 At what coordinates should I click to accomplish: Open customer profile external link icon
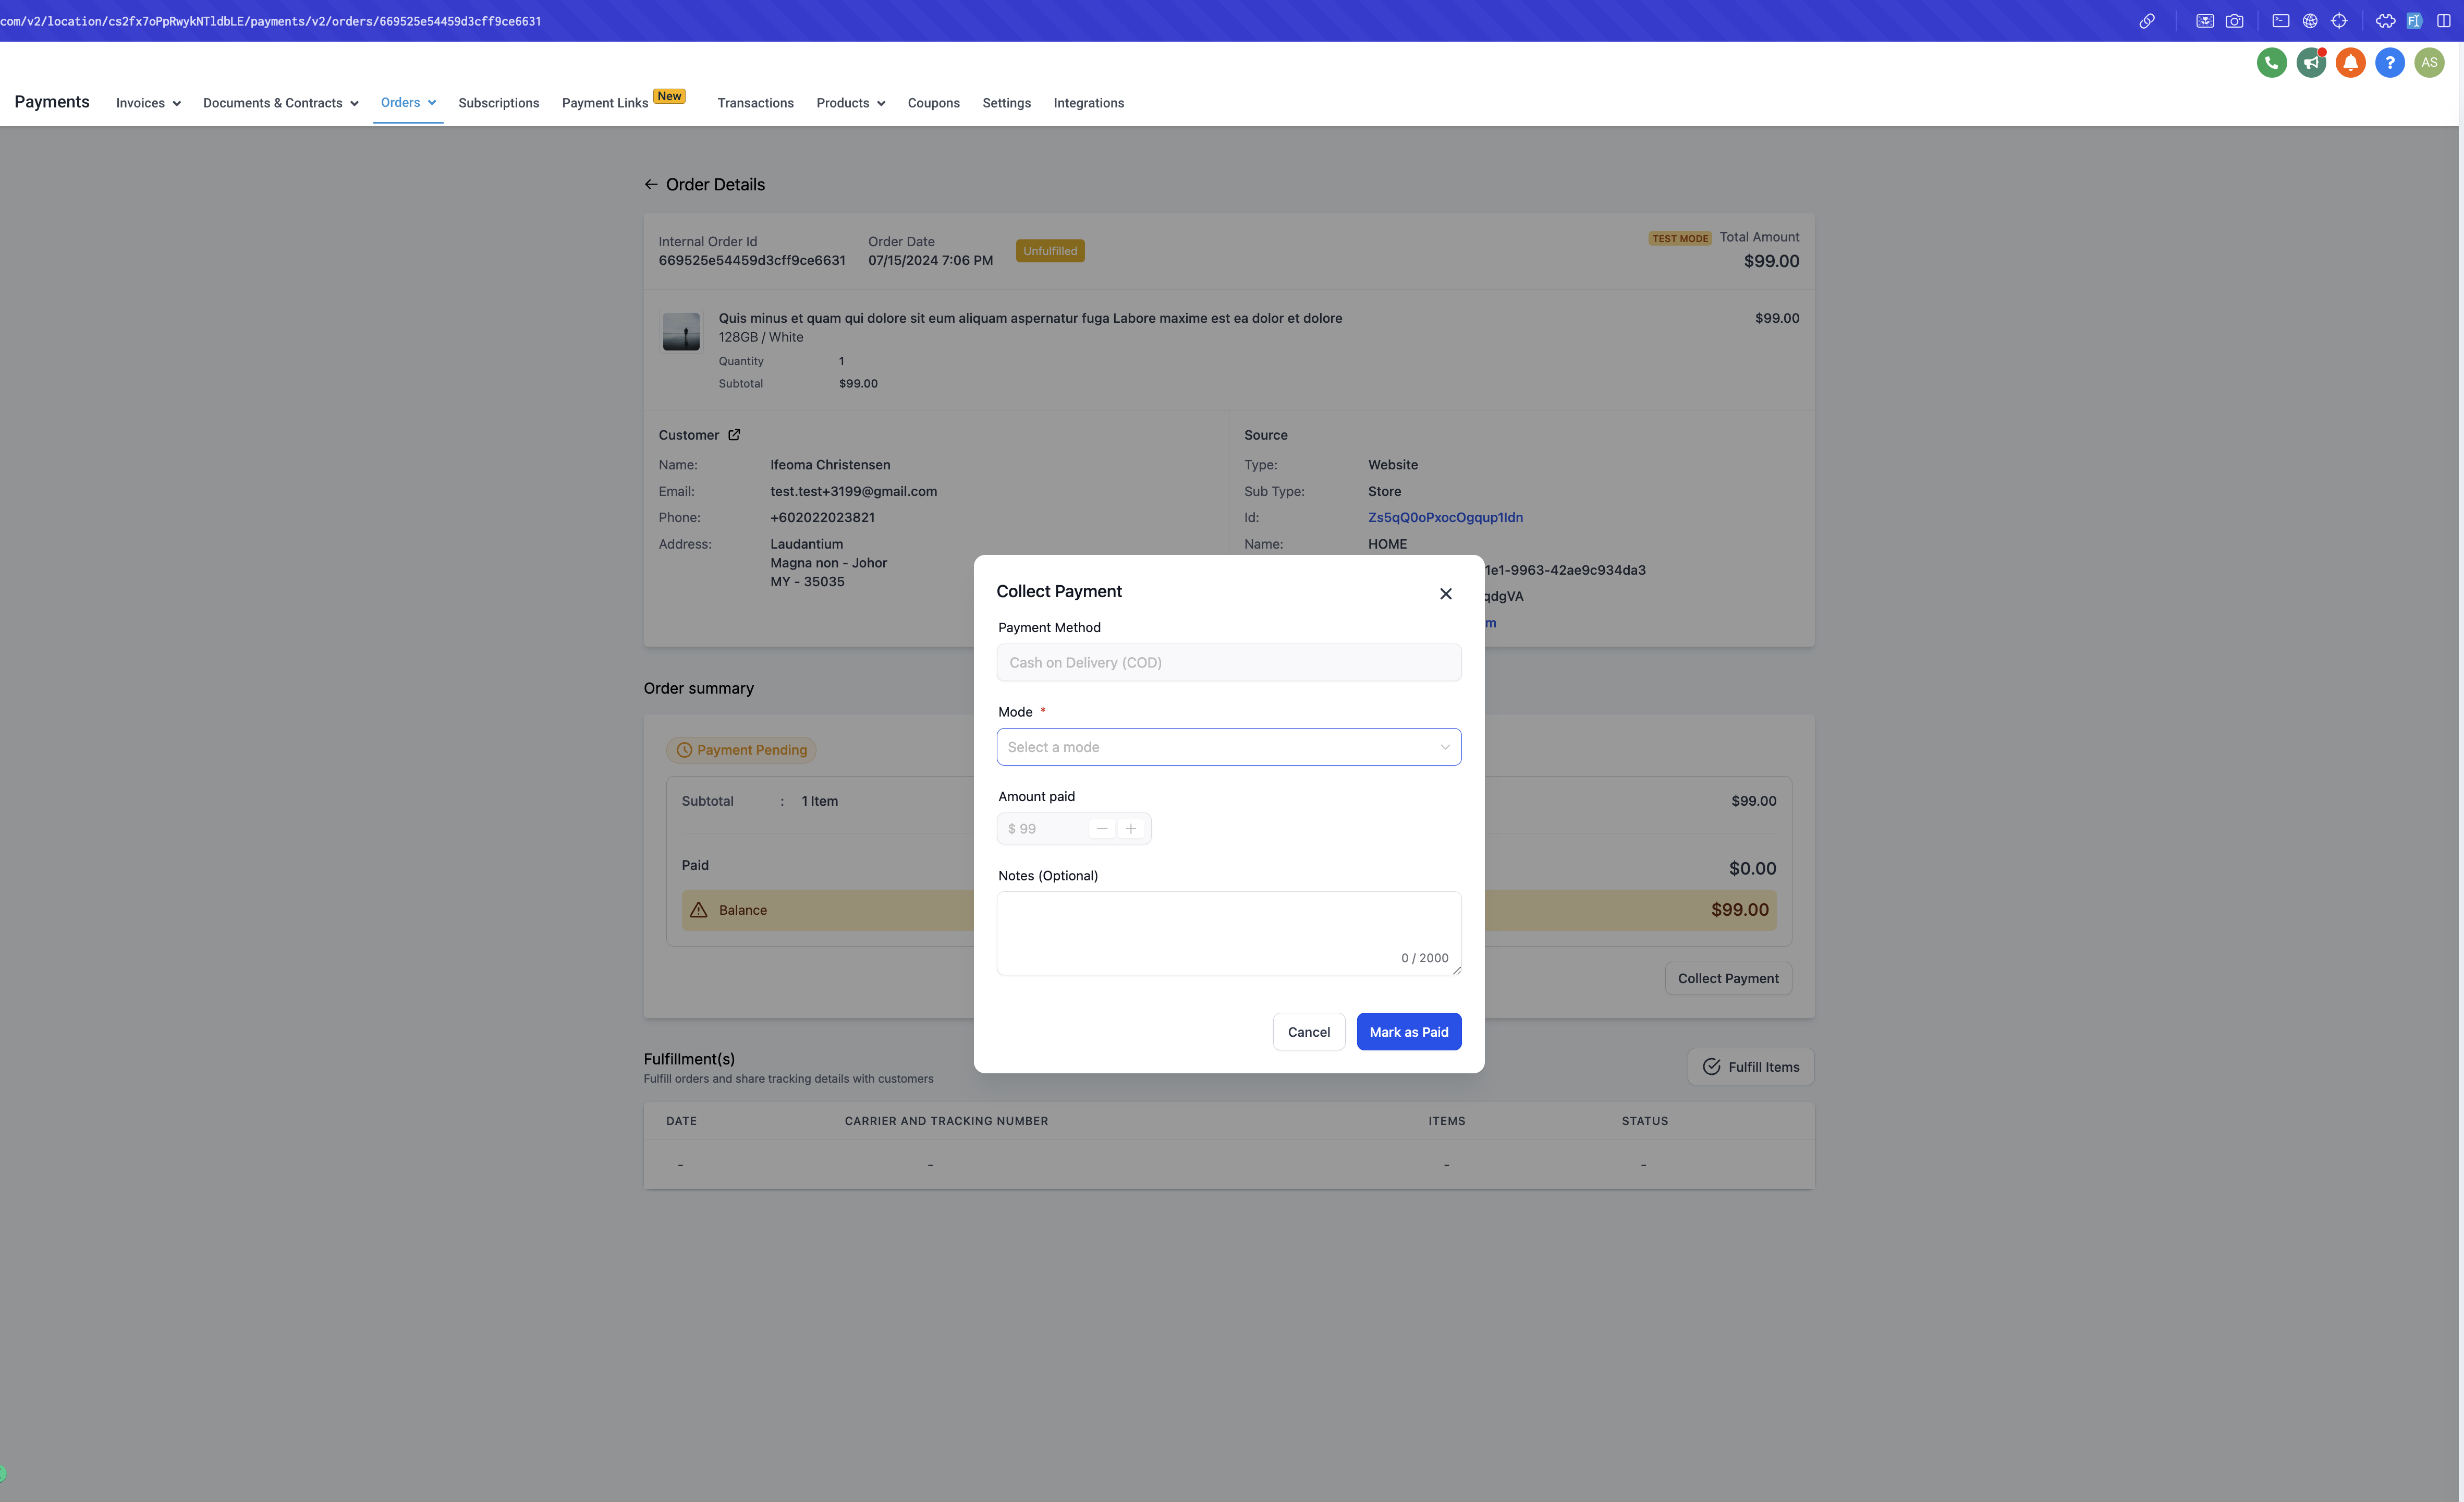pos(734,434)
